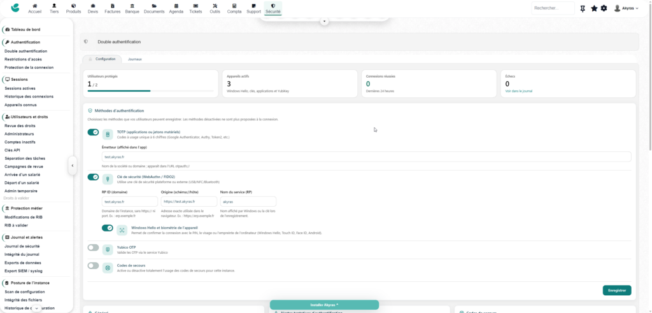Open the Compta calculator icon
This screenshot has width=652, height=313.
tap(234, 6)
